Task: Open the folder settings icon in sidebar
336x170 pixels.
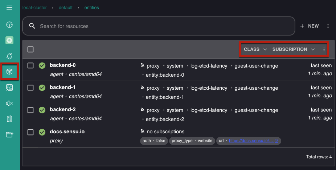Action: point(9,134)
